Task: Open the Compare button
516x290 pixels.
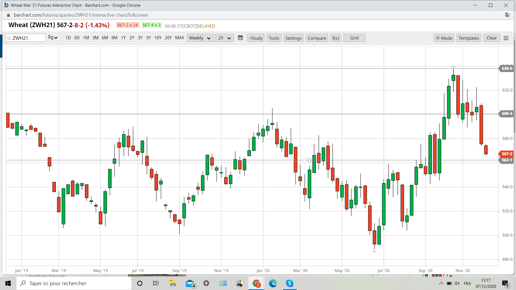Action: coord(317,38)
